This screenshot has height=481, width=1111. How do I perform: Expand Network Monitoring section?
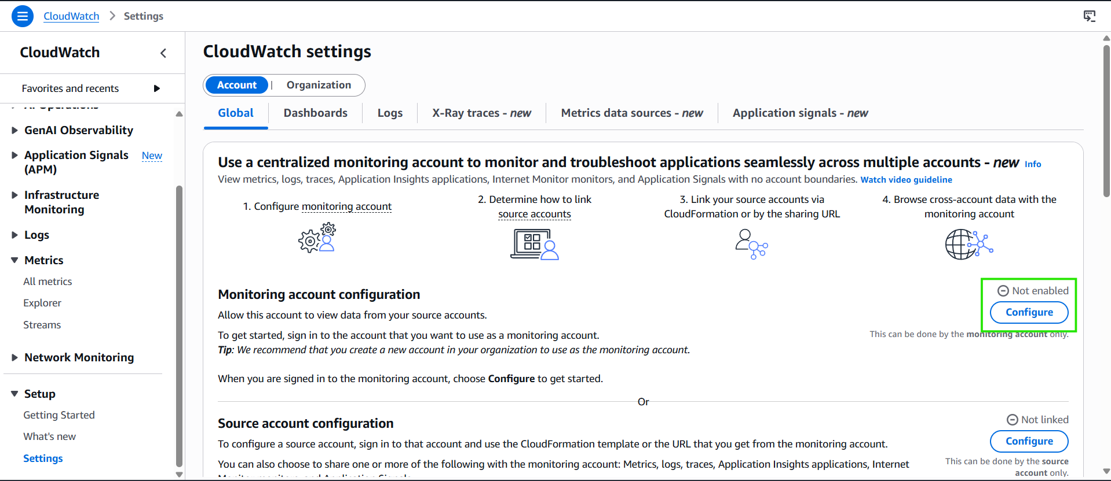[x=14, y=357]
